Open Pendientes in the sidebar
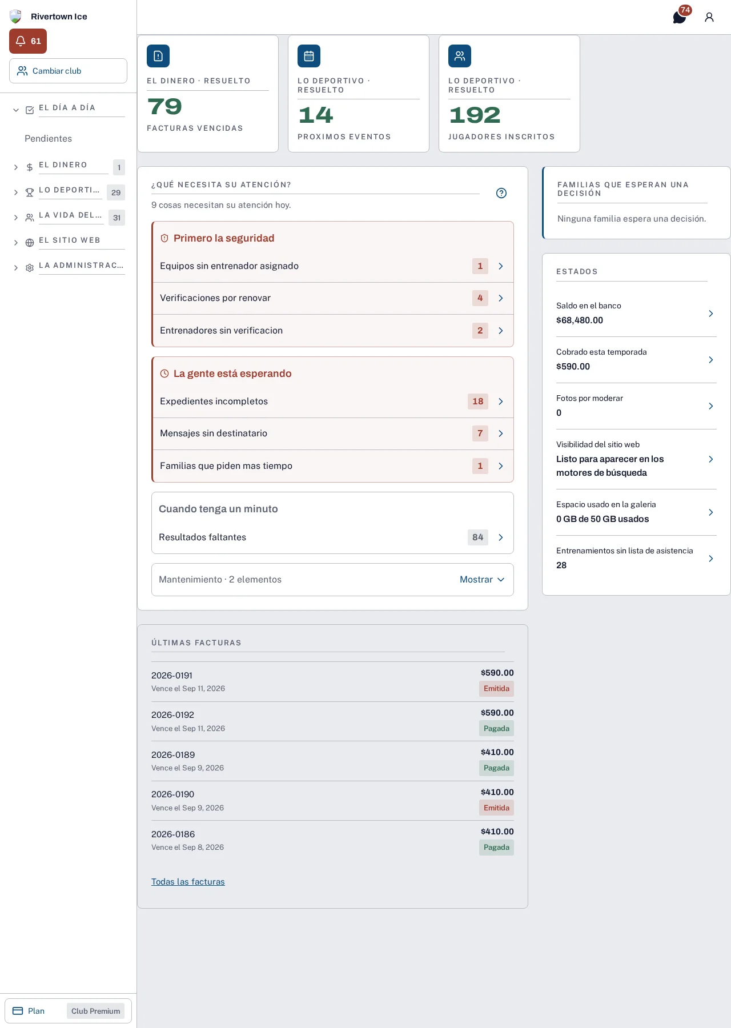The width and height of the screenshot is (731, 1028). [x=48, y=139]
